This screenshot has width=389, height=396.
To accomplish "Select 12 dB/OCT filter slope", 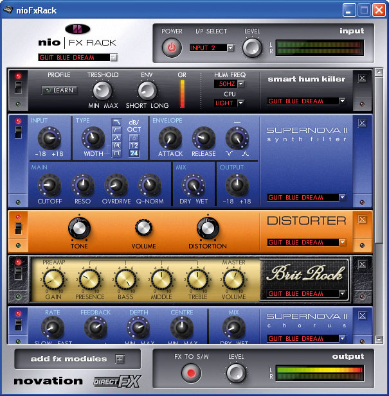I will tap(134, 145).
